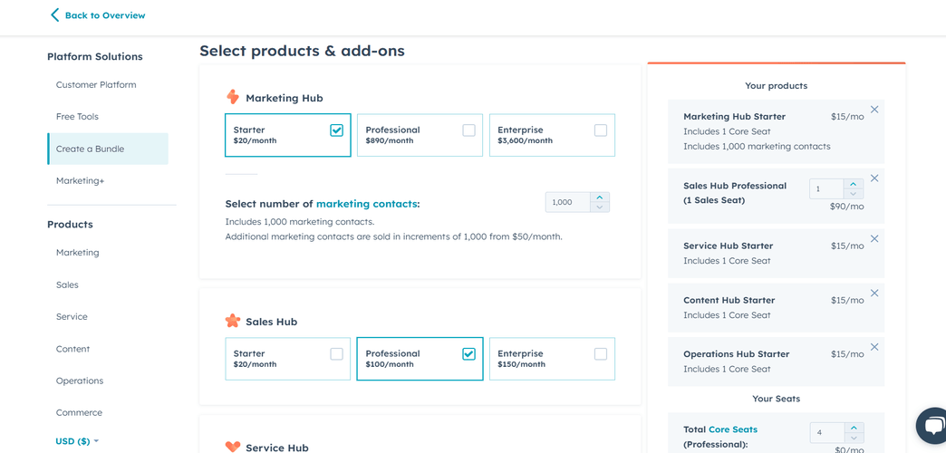
Task: Check Marketing Hub Enterprise checkbox
Action: coord(601,130)
